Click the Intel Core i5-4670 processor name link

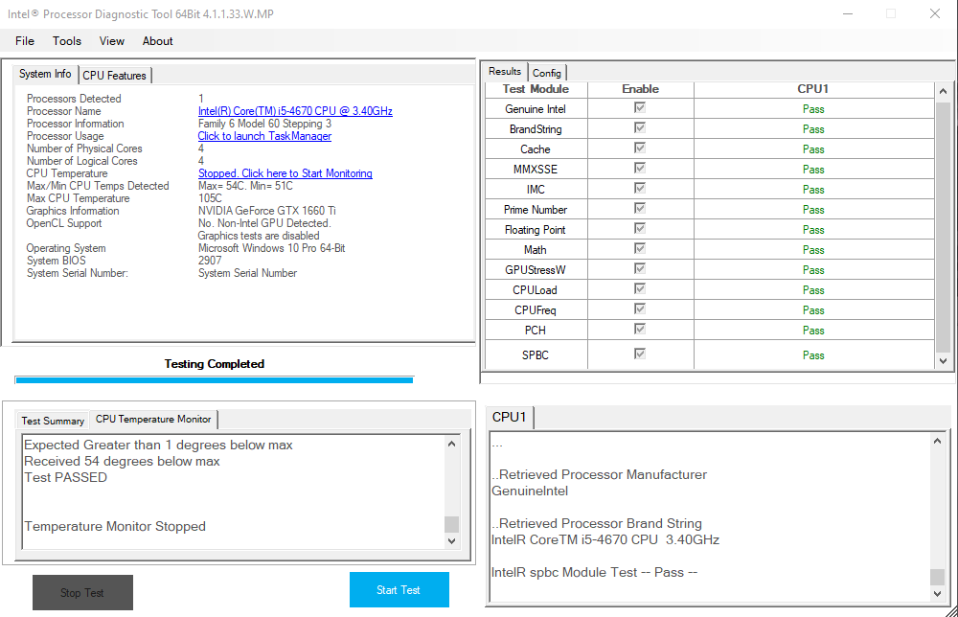coord(295,111)
